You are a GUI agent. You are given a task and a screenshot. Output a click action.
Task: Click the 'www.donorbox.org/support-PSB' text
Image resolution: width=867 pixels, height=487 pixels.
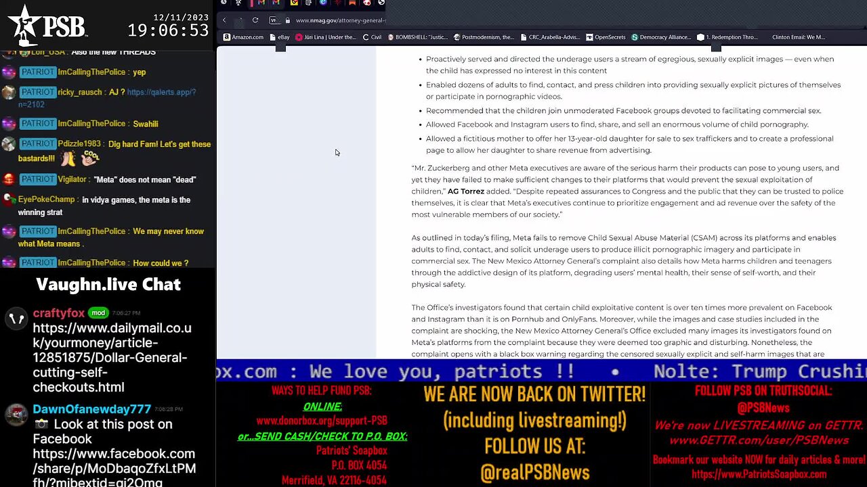click(x=322, y=421)
